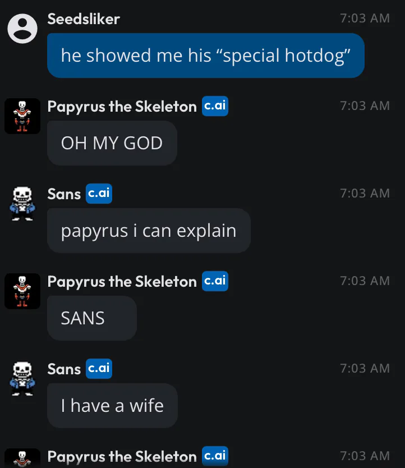This screenshot has width=405, height=468.
Task: Open Papyrus avatar next to 'SANS' message
Action: (x=22, y=291)
